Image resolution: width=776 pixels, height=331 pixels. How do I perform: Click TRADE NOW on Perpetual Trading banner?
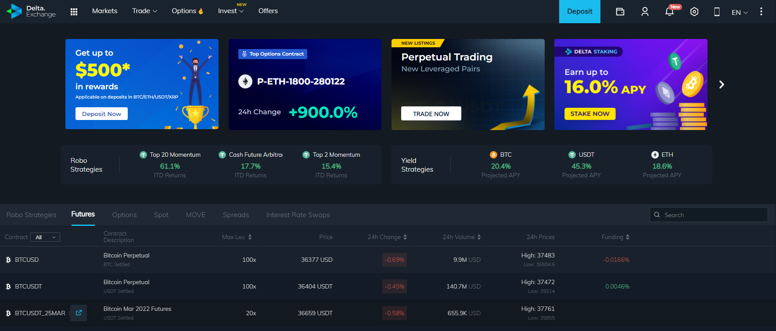431,113
